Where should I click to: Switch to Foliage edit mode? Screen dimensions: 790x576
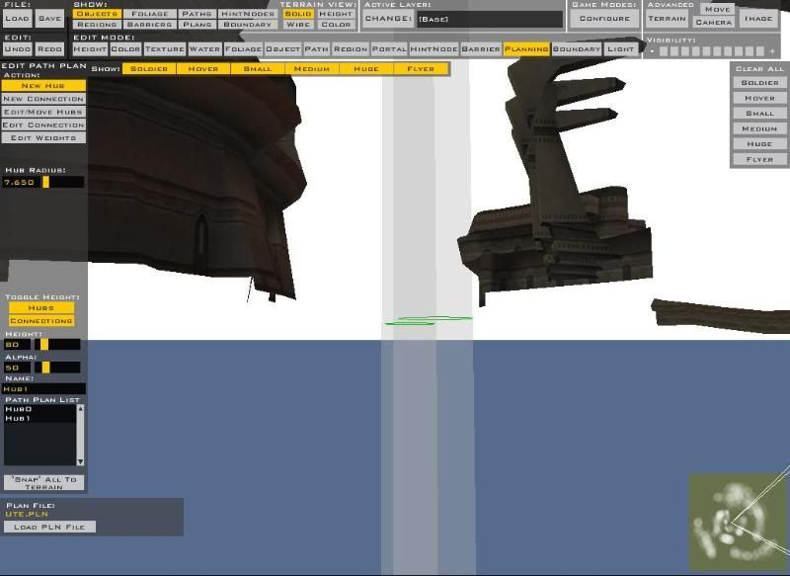click(x=243, y=48)
